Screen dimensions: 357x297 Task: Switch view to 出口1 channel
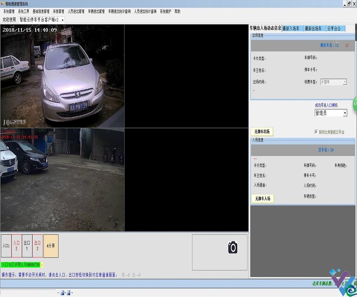27,246
